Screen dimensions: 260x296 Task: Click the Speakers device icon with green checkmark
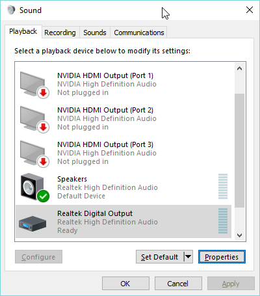point(34,187)
